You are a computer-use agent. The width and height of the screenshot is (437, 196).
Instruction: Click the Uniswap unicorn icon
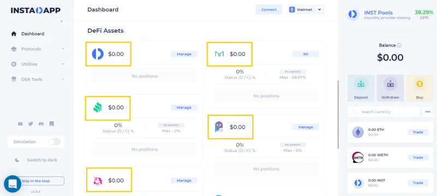98,180
